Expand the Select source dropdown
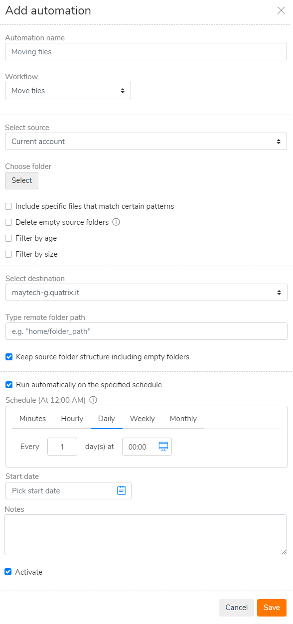 [x=146, y=142]
